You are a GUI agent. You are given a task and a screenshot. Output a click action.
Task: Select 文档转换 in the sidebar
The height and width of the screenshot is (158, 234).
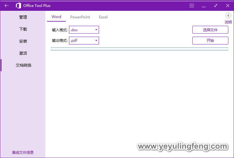(x=23, y=65)
